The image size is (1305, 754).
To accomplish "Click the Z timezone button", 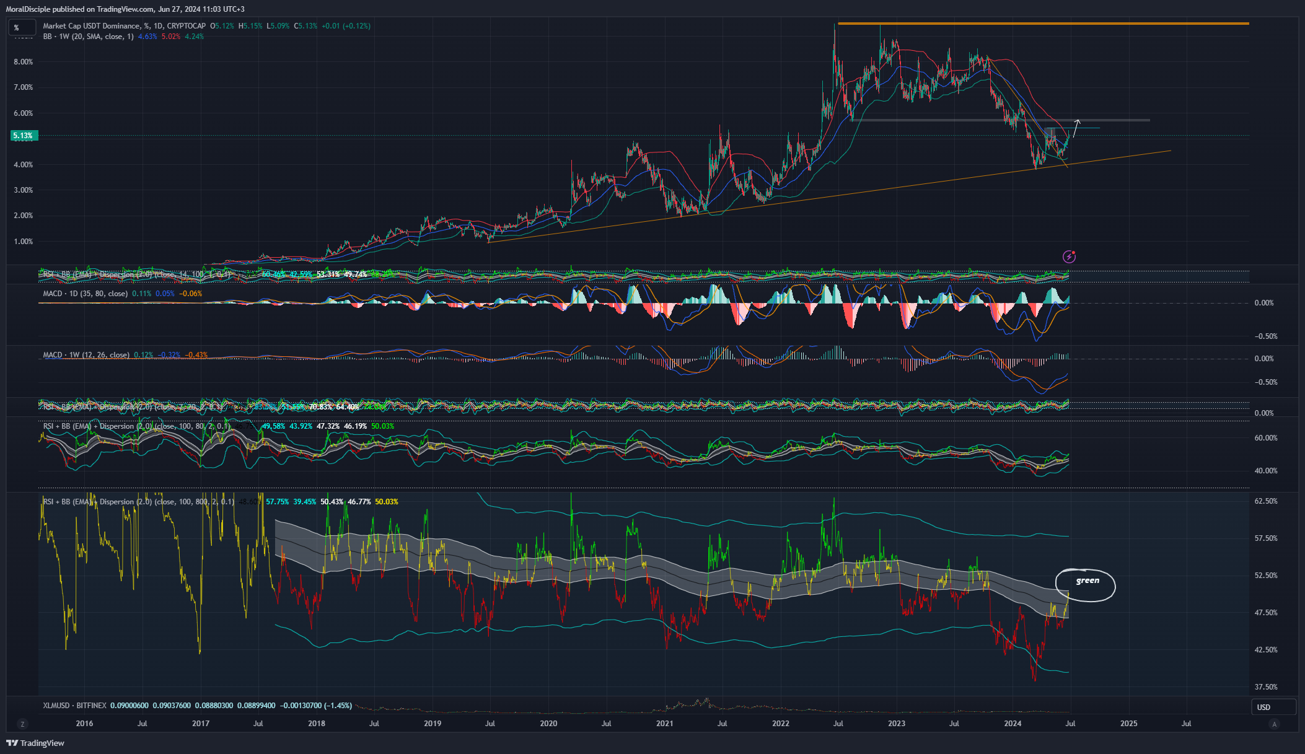I will pyautogui.click(x=23, y=724).
